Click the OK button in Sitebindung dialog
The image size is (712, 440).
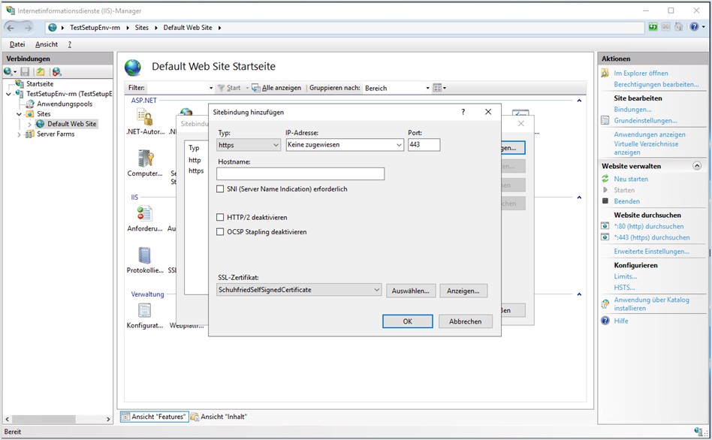tap(407, 321)
